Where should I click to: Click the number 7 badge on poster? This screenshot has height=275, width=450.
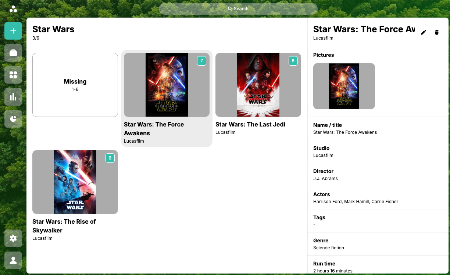click(201, 61)
